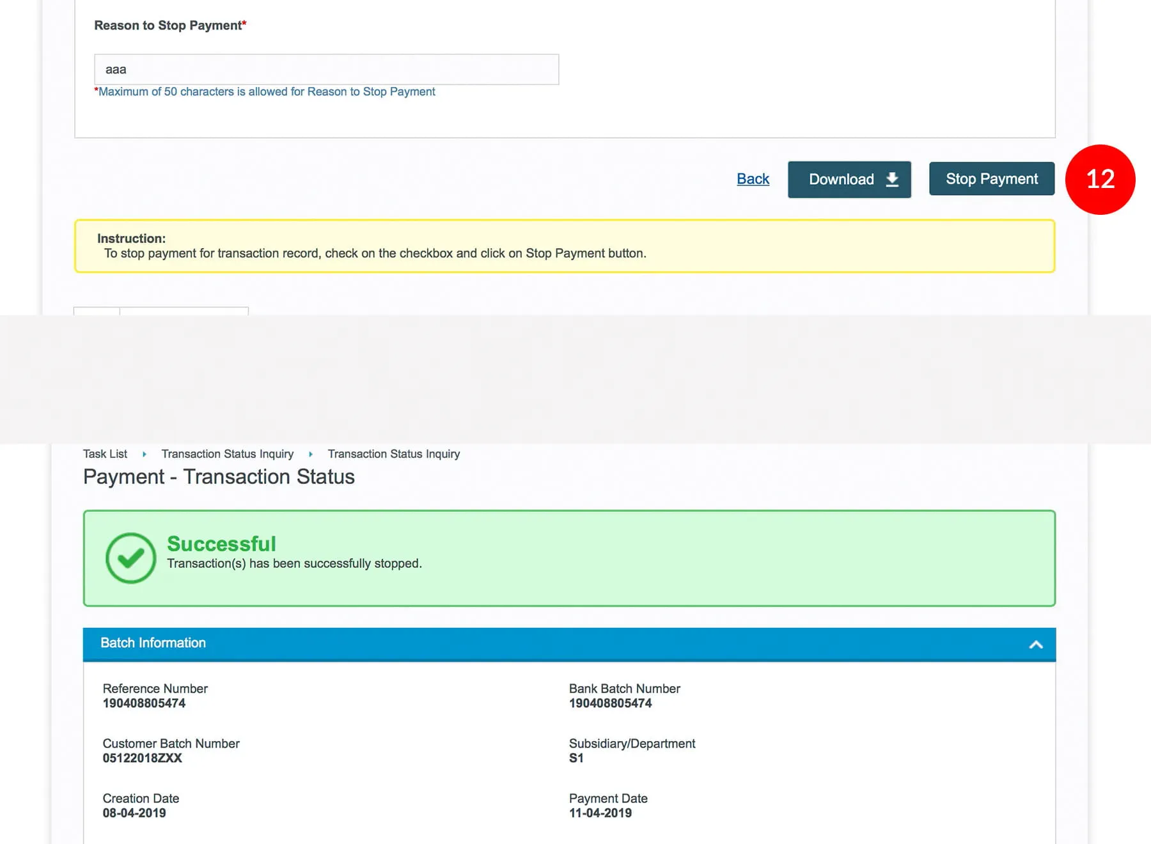Click the breadcrumb arrow after Task List
Image resolution: width=1151 pixels, height=844 pixels.
145,454
